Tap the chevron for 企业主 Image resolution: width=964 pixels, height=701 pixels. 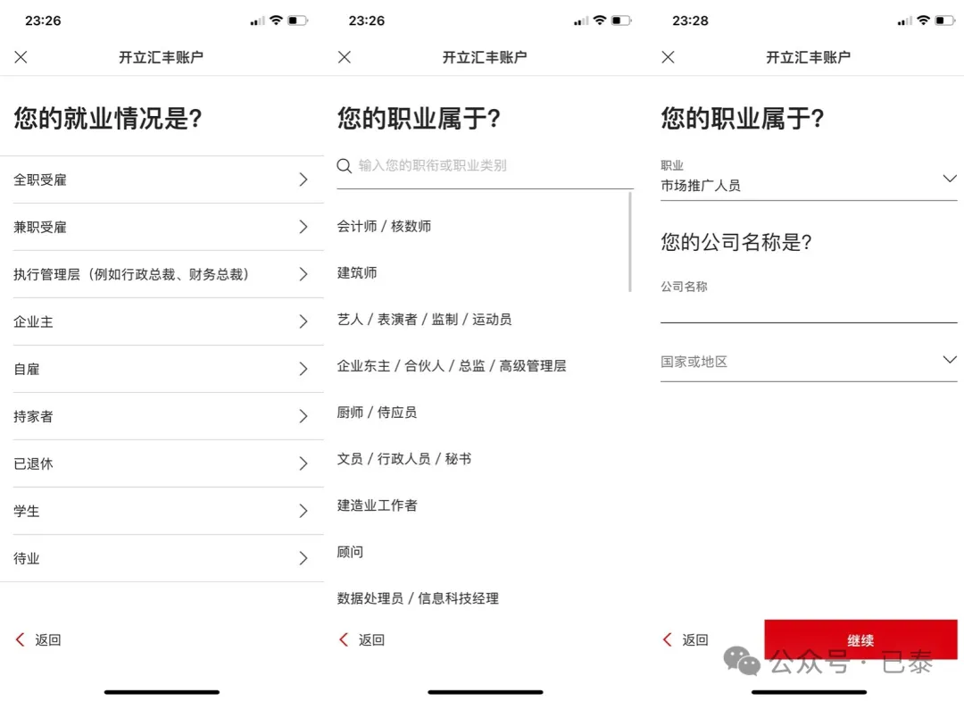tap(303, 321)
